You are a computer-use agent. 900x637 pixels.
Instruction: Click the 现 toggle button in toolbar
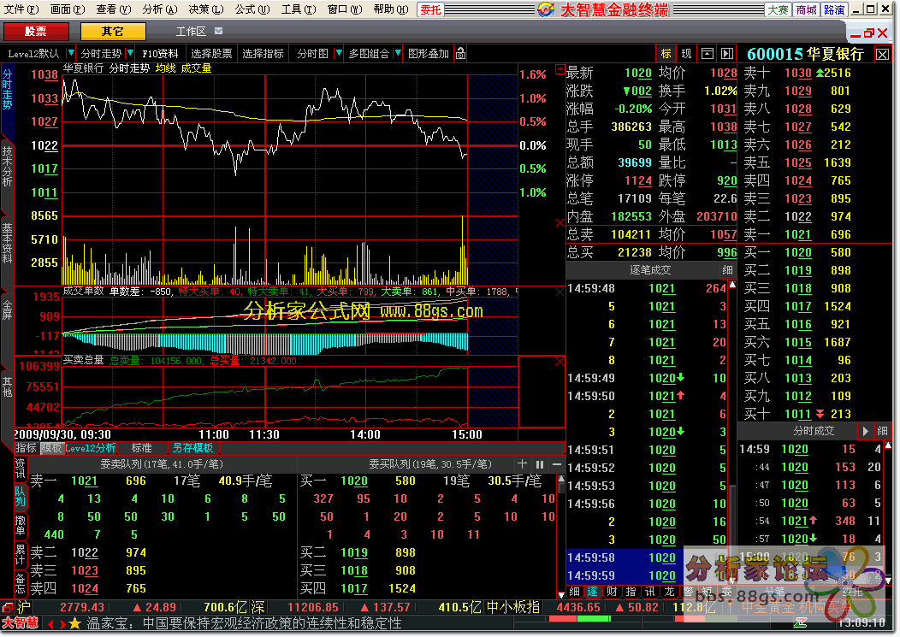[686, 53]
